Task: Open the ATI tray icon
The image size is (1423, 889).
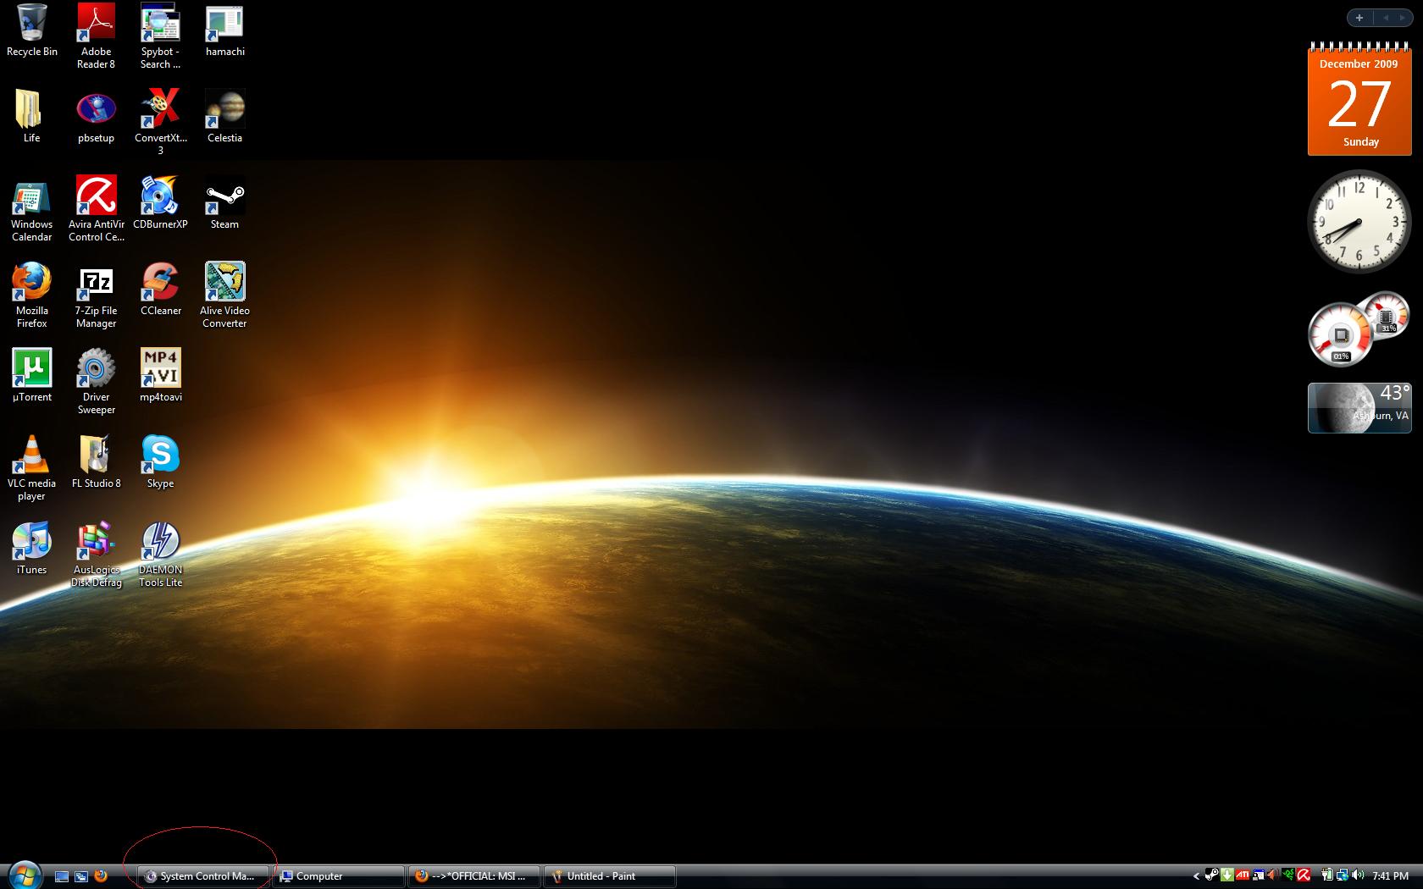Action: pyautogui.click(x=1243, y=876)
